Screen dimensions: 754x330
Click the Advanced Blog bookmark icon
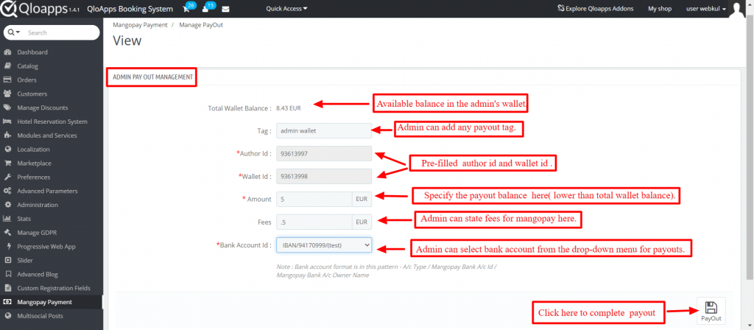pos(7,274)
